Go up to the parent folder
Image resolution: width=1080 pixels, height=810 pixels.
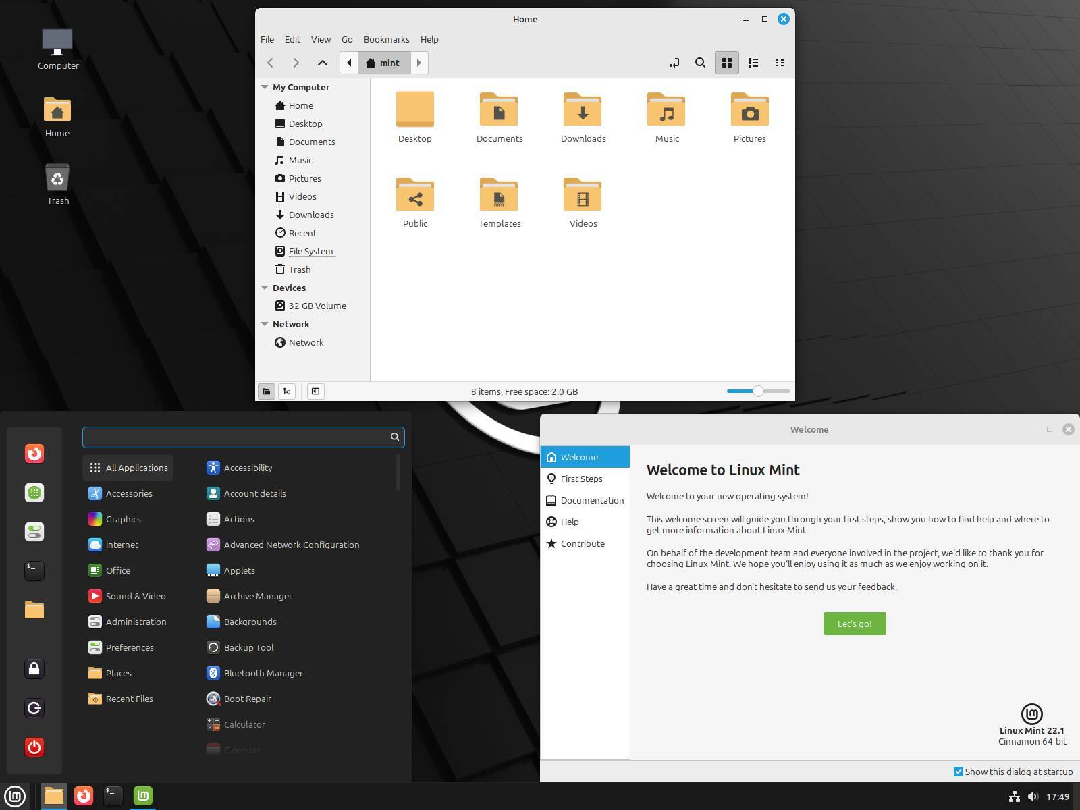323,63
